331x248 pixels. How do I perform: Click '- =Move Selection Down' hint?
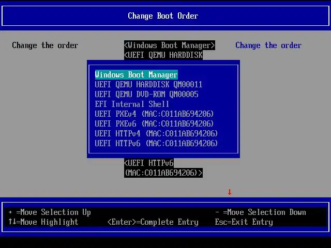[261, 212]
